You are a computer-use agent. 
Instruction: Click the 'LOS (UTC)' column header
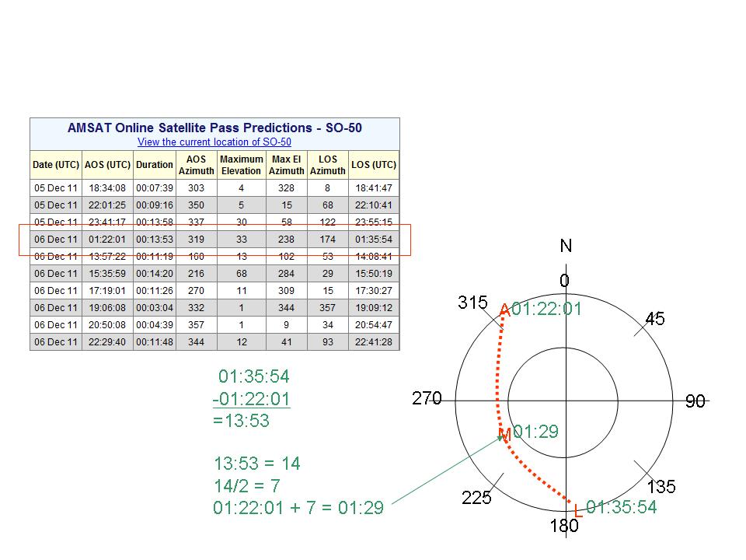tap(374, 165)
